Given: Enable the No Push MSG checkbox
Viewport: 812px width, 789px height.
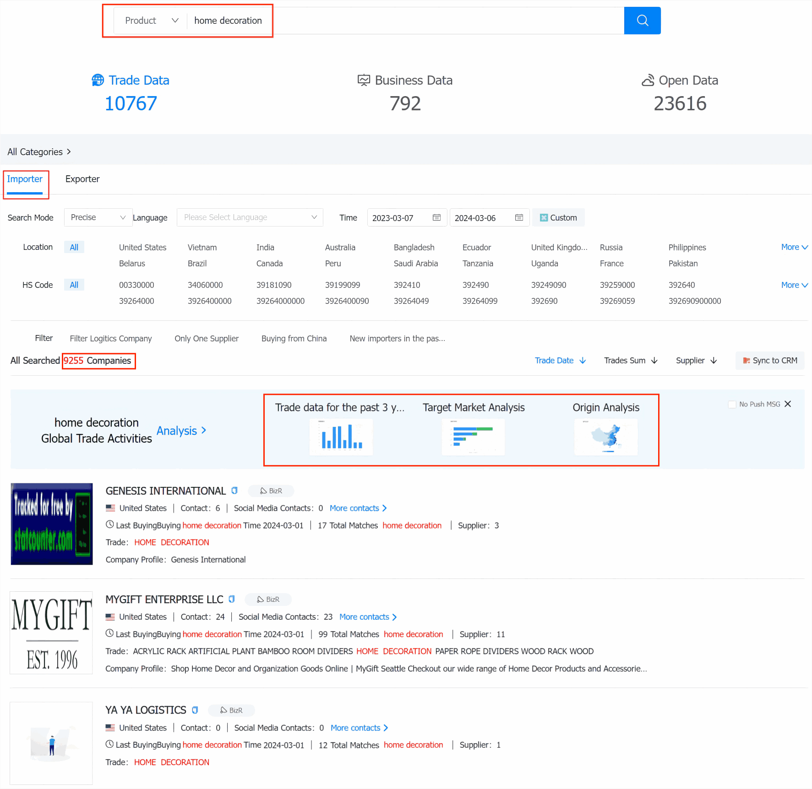Looking at the screenshot, I should tap(732, 404).
